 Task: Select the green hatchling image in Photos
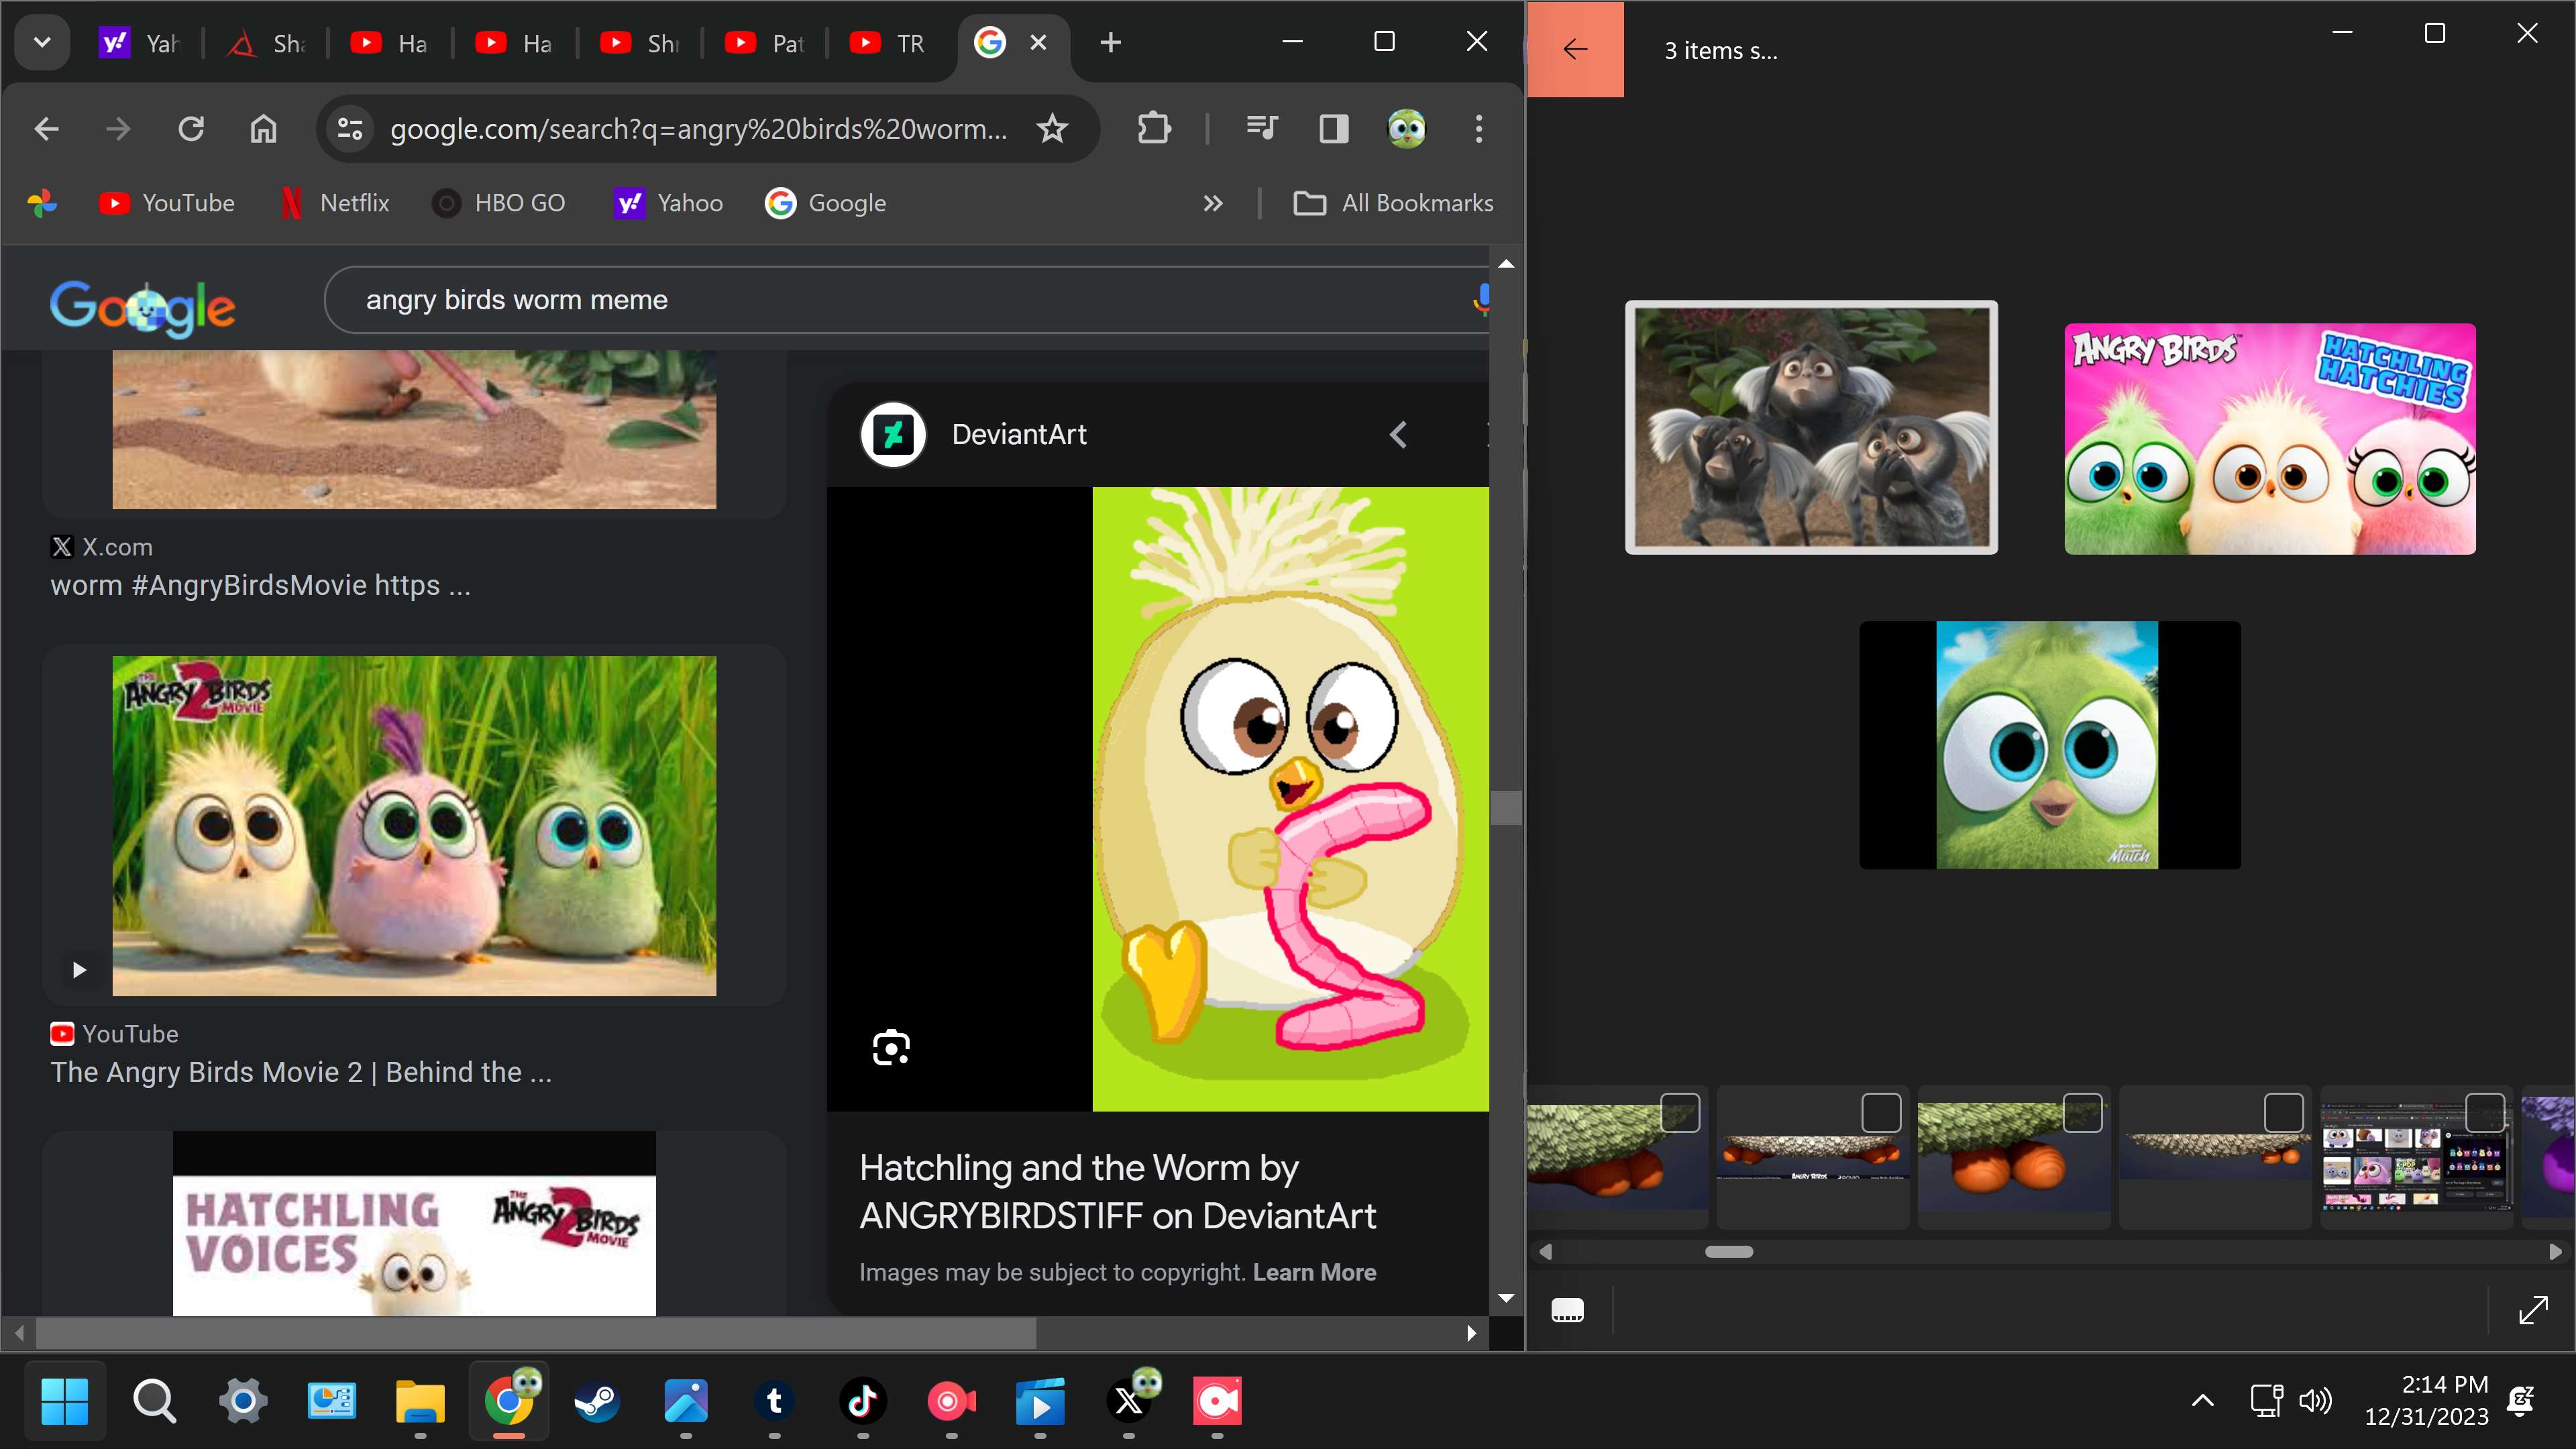tap(2049, 745)
